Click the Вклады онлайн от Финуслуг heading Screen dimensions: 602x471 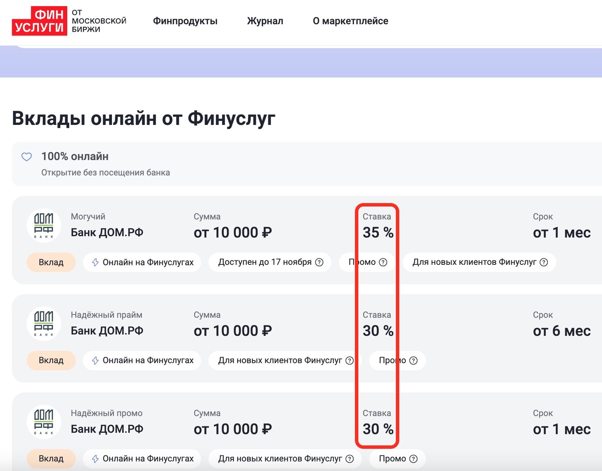pos(144,118)
